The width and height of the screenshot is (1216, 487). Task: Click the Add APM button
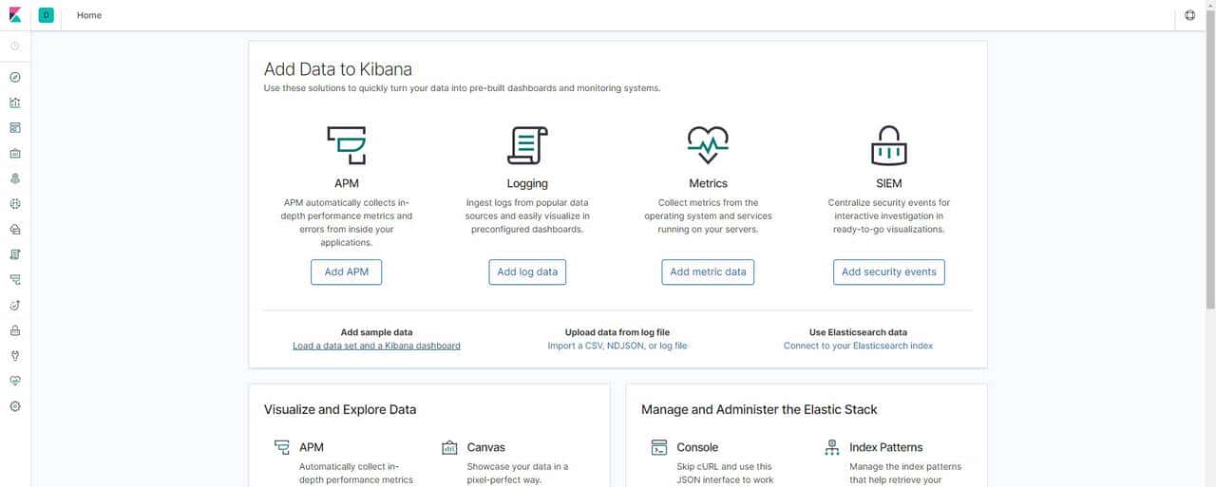346,272
